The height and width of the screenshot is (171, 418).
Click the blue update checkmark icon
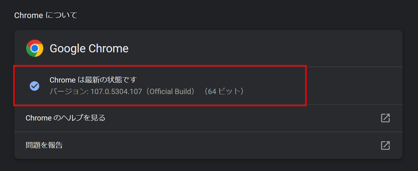[x=34, y=86]
